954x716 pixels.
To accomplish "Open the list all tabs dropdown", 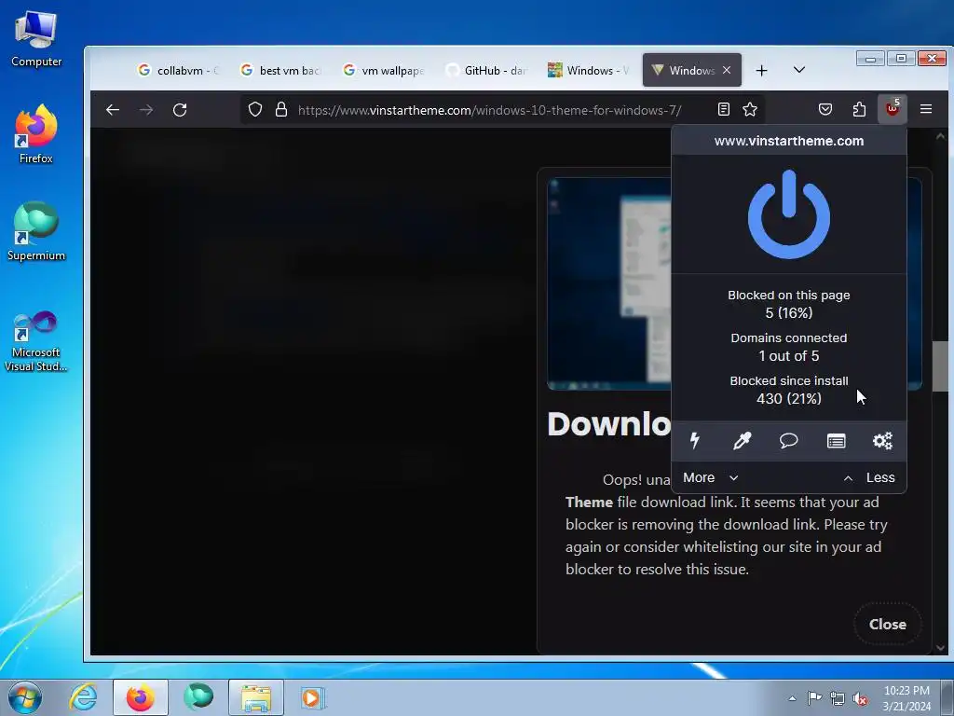I will [799, 70].
